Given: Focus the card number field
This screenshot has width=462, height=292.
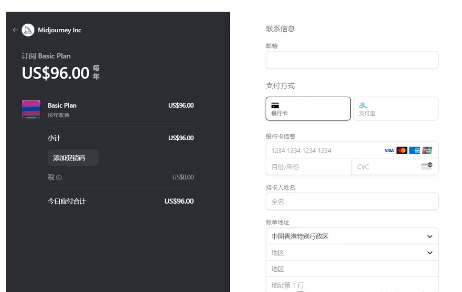Looking at the screenshot, I should (x=352, y=150).
